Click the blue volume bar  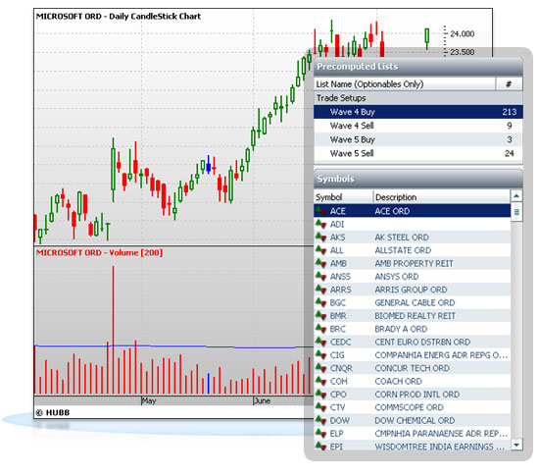click(208, 384)
